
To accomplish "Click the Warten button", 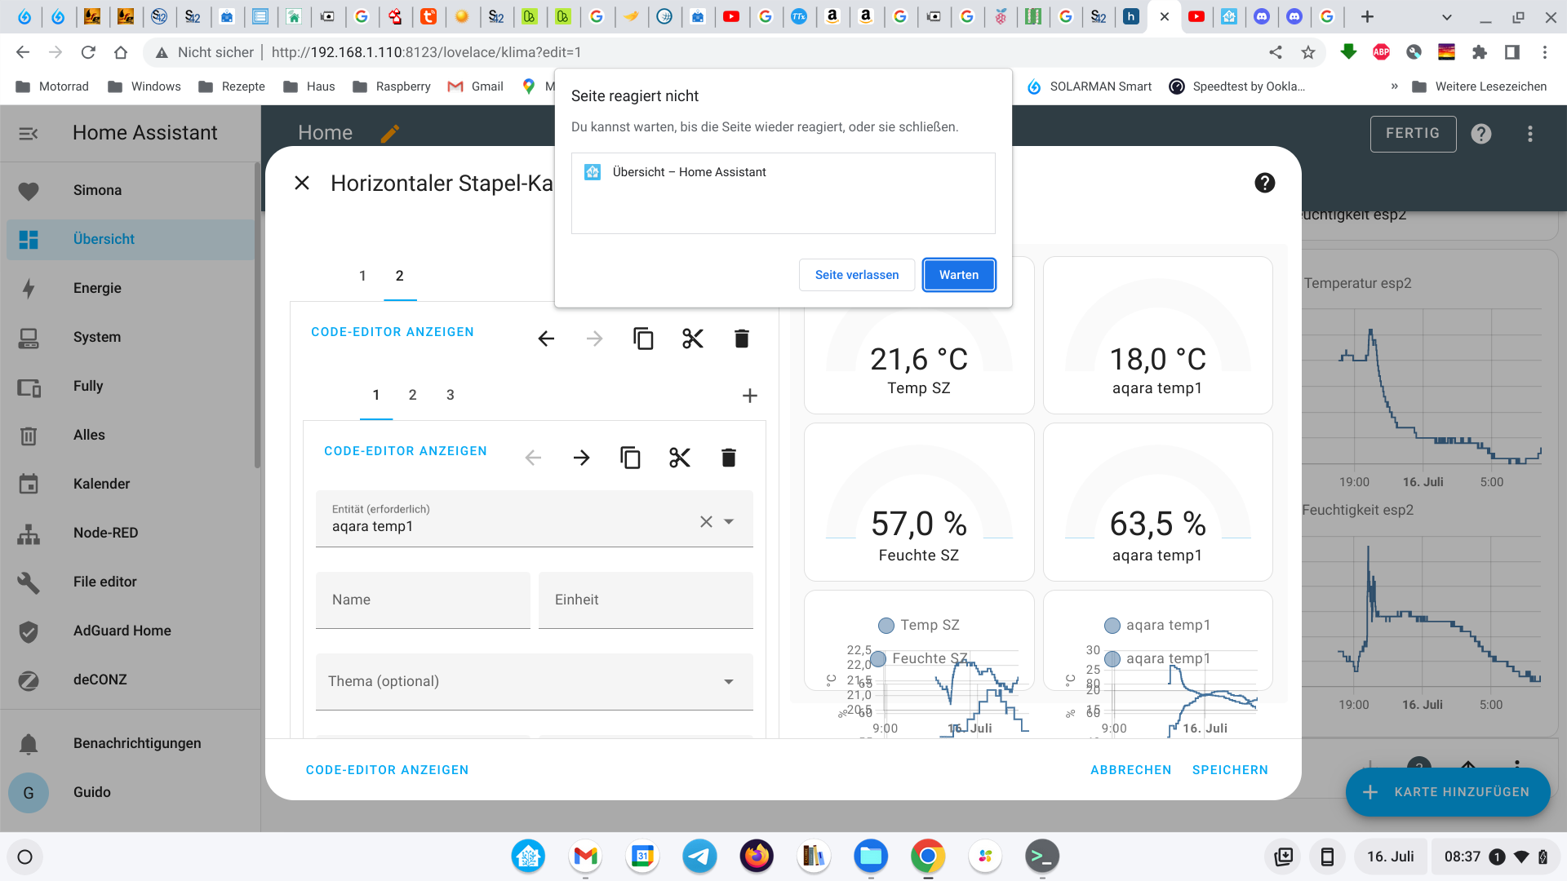I will 958,275.
